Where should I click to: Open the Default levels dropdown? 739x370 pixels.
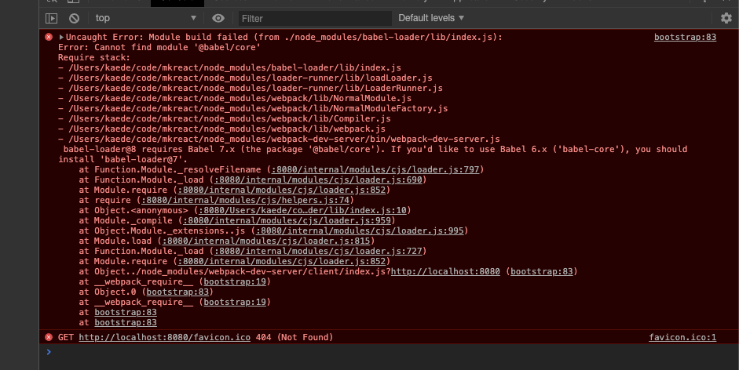click(x=431, y=18)
